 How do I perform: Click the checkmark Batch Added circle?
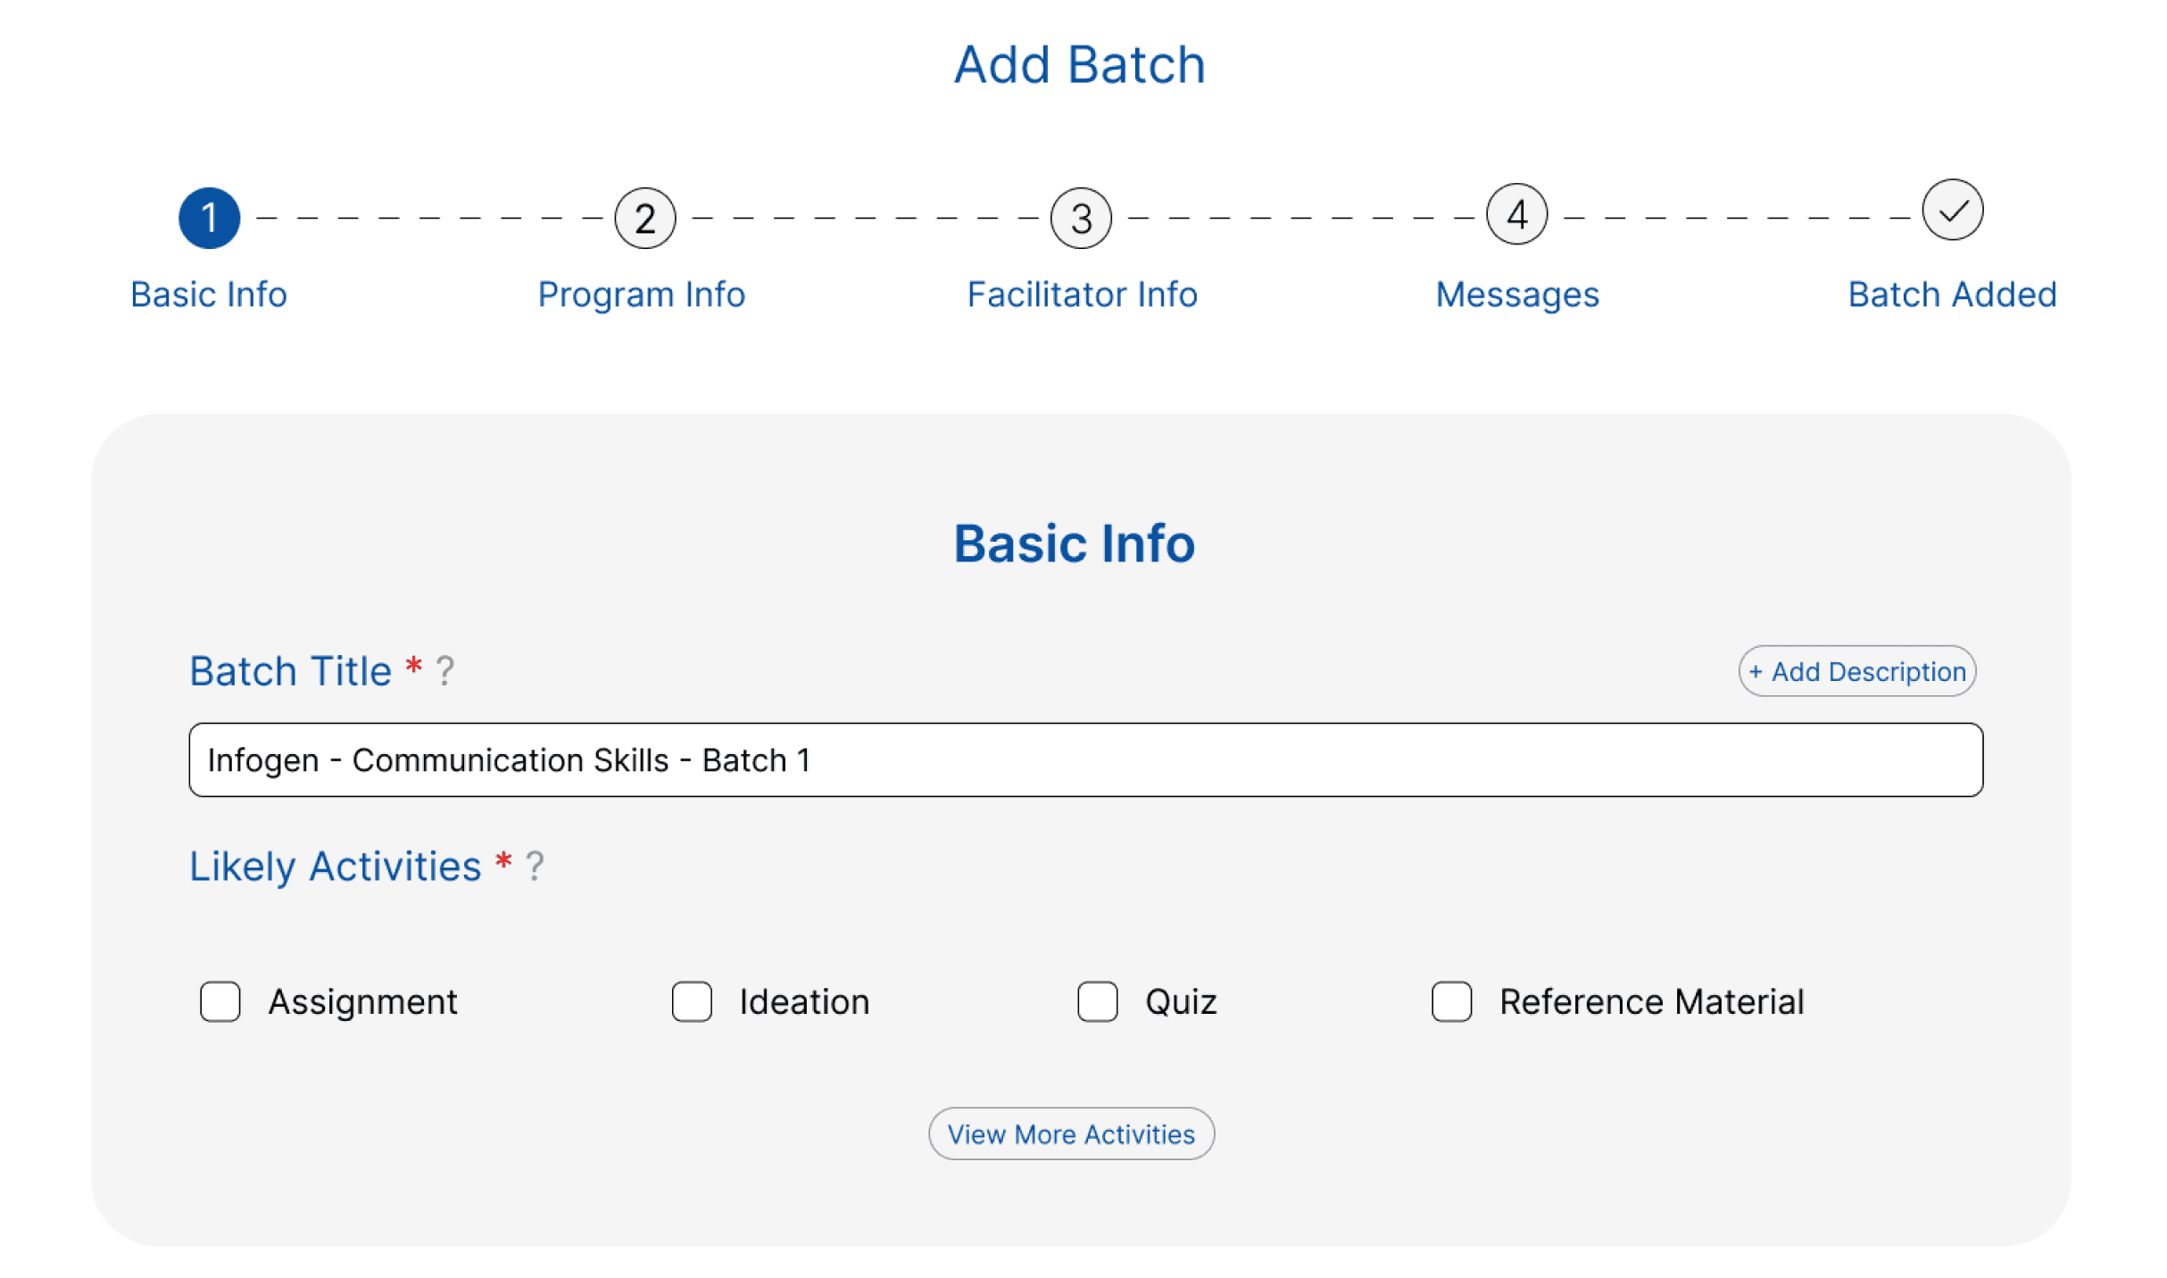click(1952, 212)
